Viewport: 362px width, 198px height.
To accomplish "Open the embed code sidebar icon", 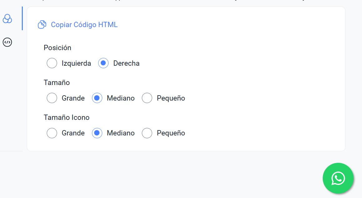I will click(x=7, y=42).
